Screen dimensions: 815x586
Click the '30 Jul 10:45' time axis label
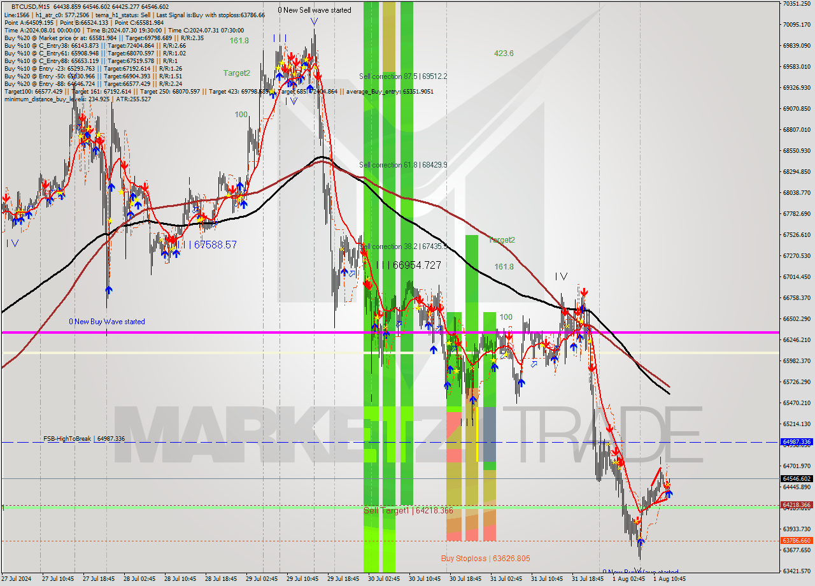425,579
